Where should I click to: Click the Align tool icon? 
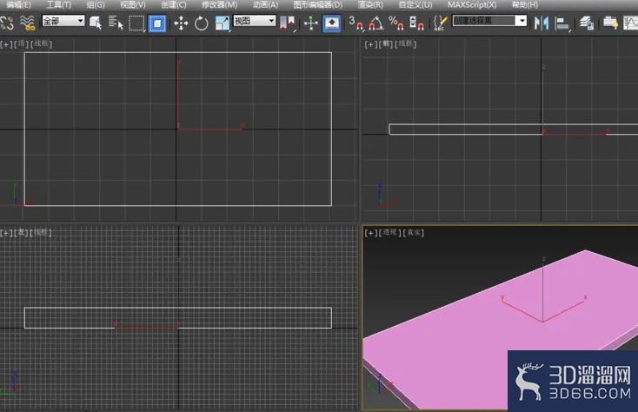(x=562, y=23)
